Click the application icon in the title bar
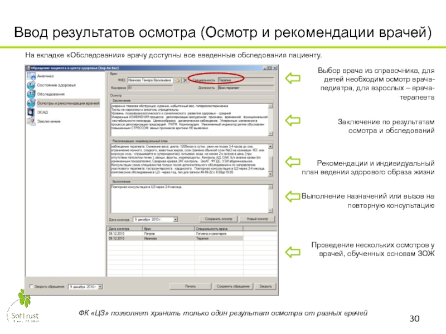Viewport: 446px width, 334px height. coord(28,68)
